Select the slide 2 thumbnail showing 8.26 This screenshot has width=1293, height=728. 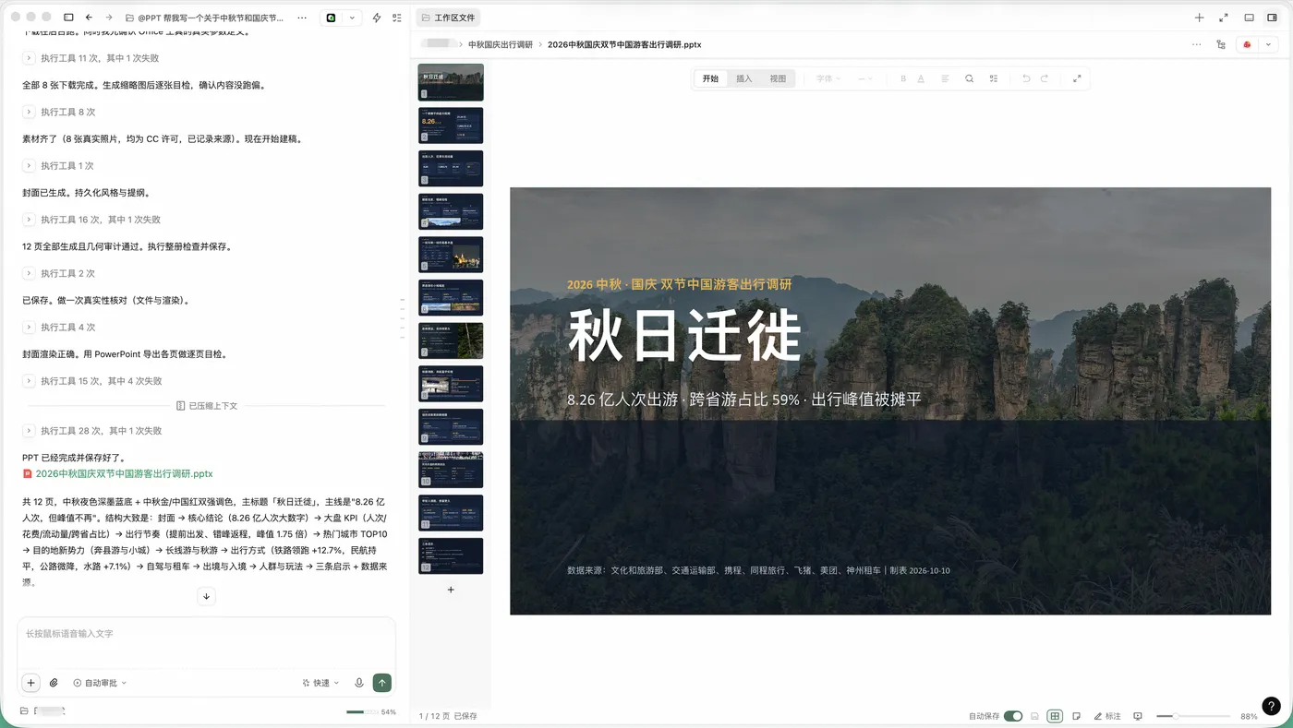[x=451, y=125]
